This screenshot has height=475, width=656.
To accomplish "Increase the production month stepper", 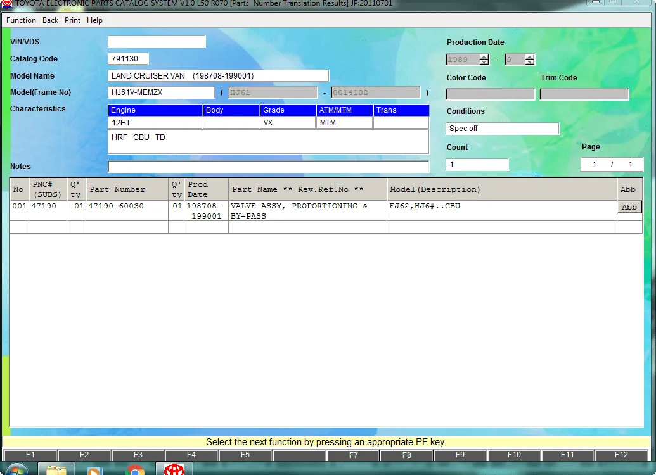I will pyautogui.click(x=530, y=57).
